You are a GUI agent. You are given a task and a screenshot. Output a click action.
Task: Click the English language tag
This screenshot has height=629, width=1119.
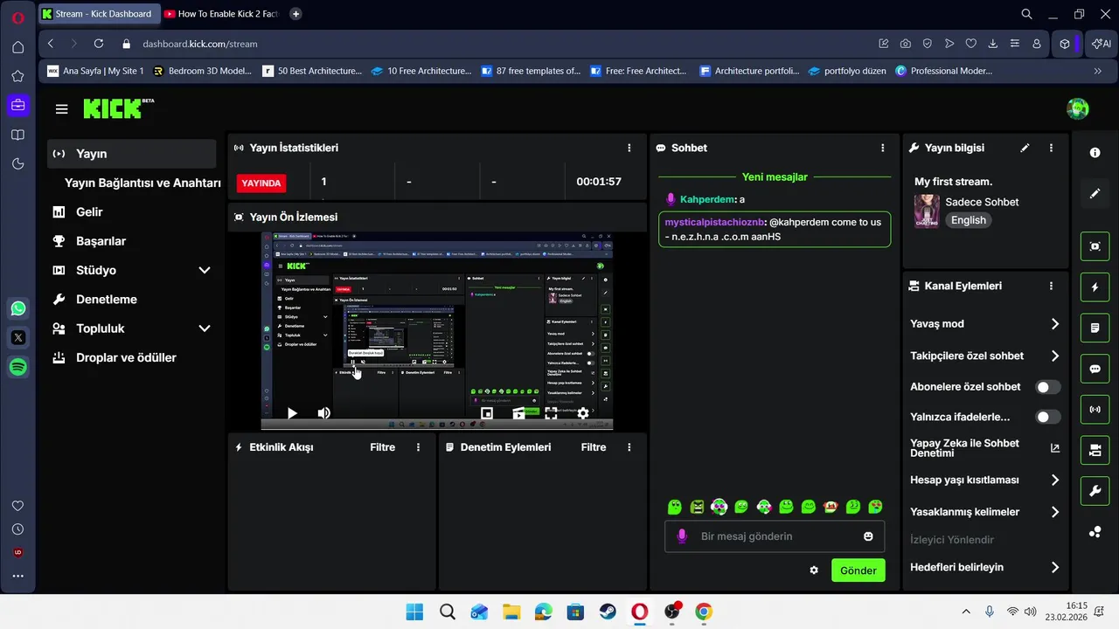(x=968, y=220)
